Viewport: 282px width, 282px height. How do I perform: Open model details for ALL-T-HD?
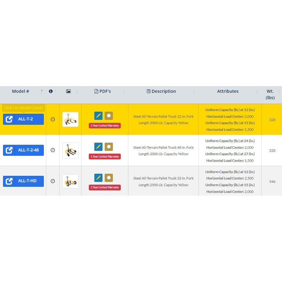coord(23,181)
